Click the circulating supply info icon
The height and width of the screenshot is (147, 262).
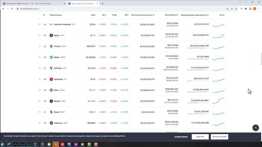pyautogui.click(x=208, y=15)
